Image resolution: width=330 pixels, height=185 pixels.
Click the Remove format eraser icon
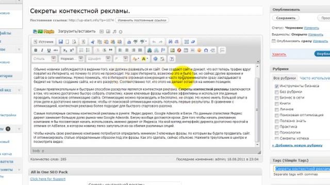tap(193, 42)
